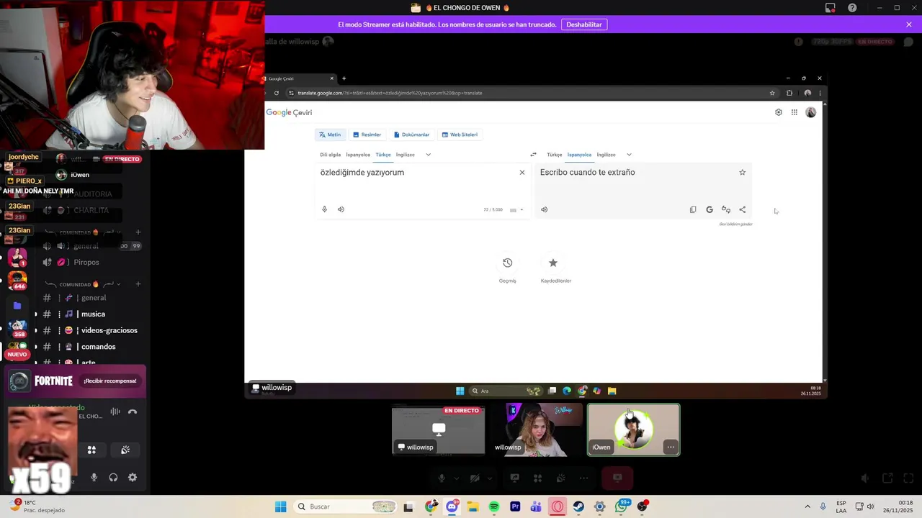Open the soundboard button in voice panel
The image size is (922, 518).
125,450
